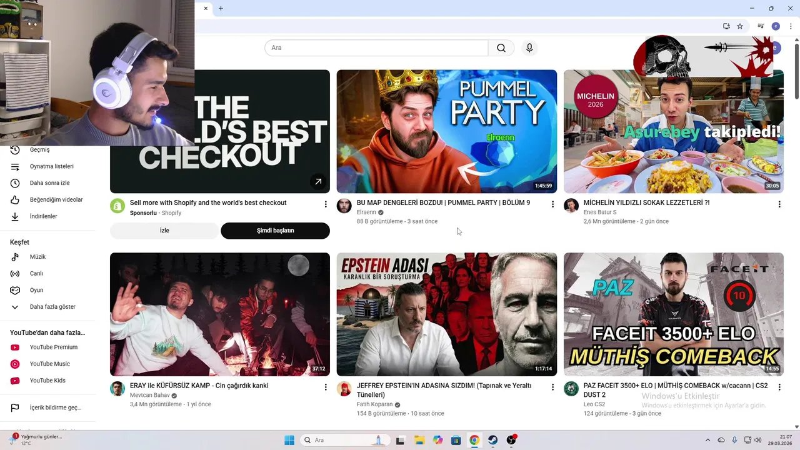Image resolution: width=800 pixels, height=450 pixels.
Task: Open FACEIT 3500+ ELO thumbnail
Action: (x=674, y=314)
